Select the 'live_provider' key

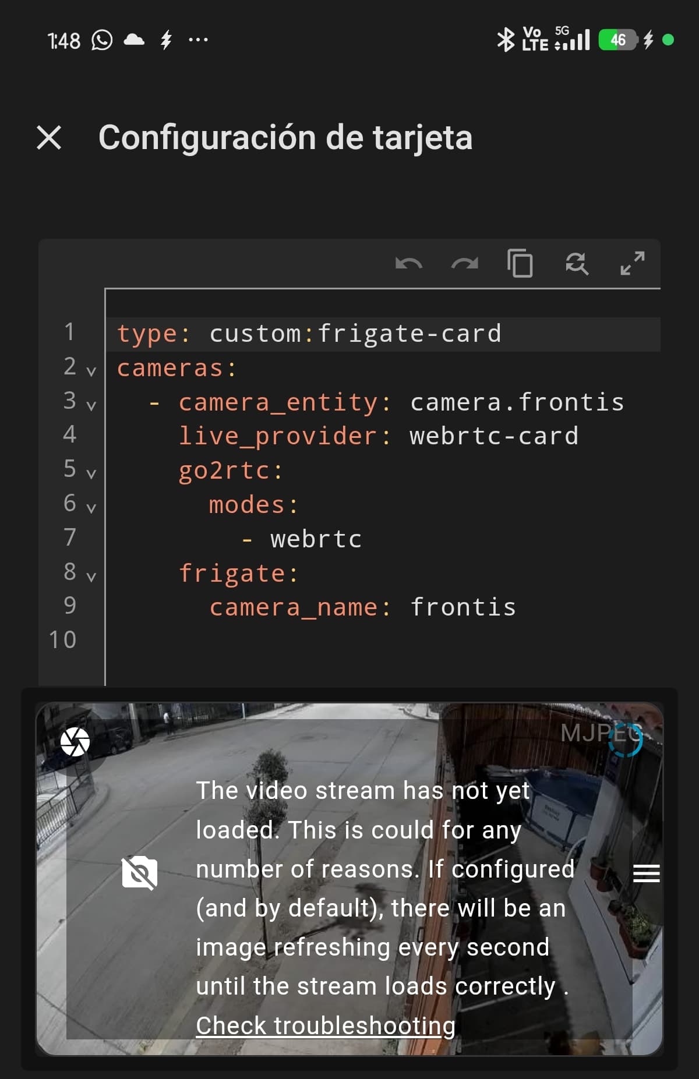277,436
